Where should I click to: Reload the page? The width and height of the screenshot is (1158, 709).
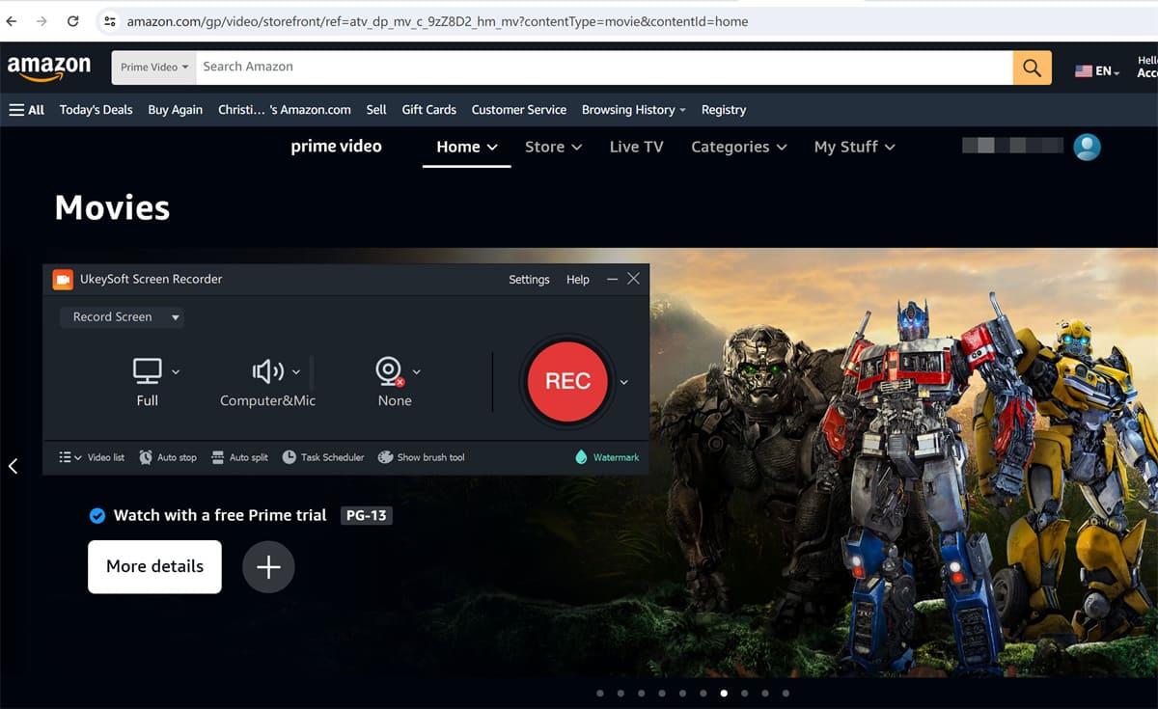click(x=73, y=20)
